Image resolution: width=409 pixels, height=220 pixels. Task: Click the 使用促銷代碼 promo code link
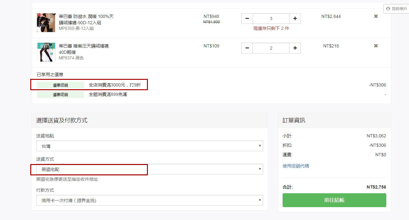tap(295, 166)
